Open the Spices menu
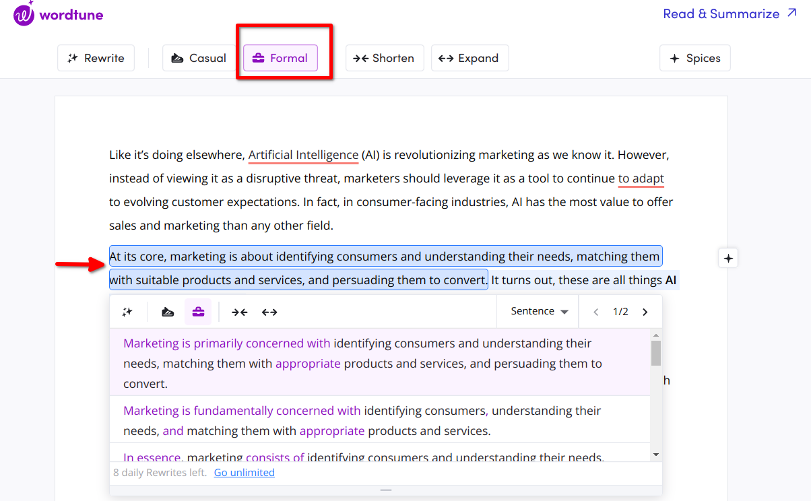Image resolution: width=811 pixels, height=501 pixels. click(x=694, y=58)
